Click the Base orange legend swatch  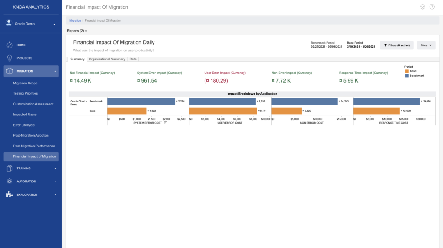(x=407, y=71)
